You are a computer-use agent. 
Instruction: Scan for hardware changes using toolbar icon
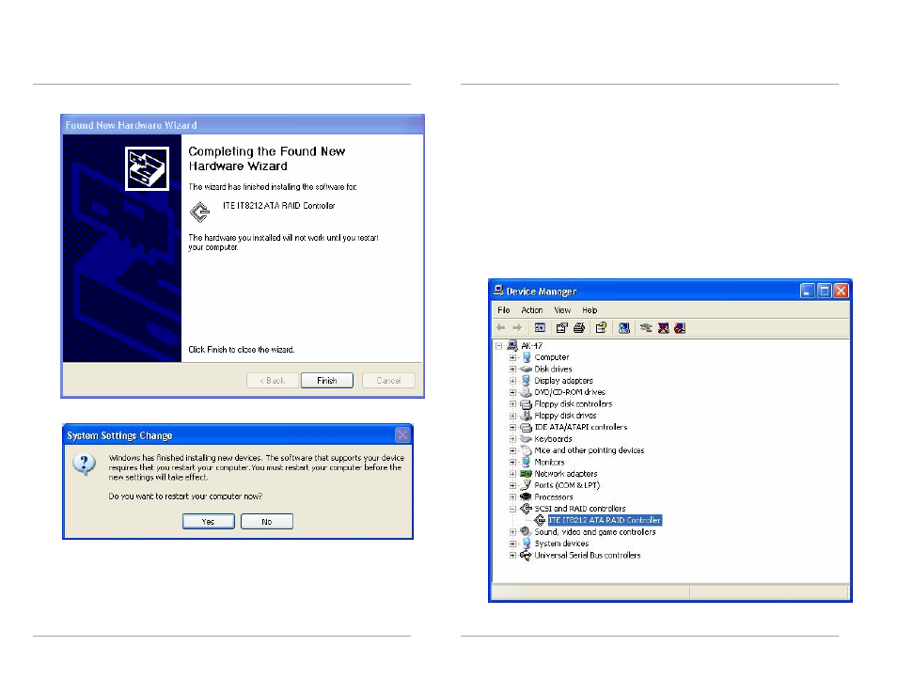624,328
